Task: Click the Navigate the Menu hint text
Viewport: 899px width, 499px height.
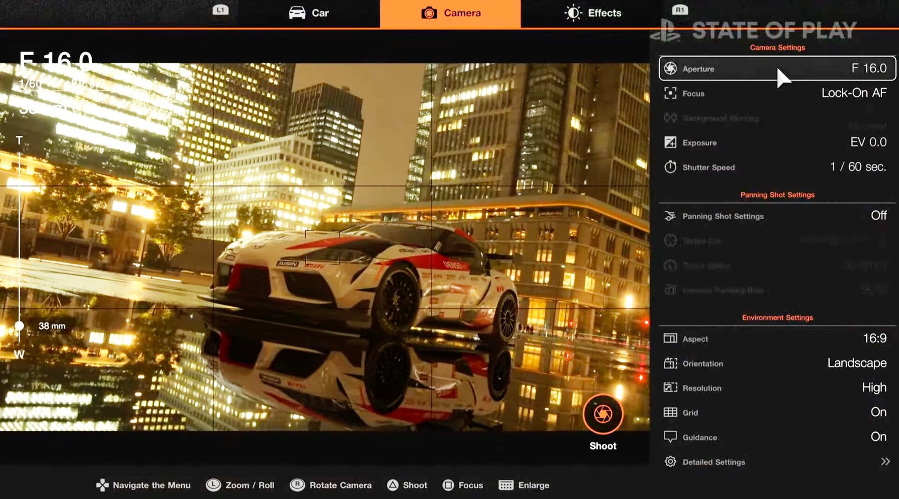Action: [x=152, y=485]
